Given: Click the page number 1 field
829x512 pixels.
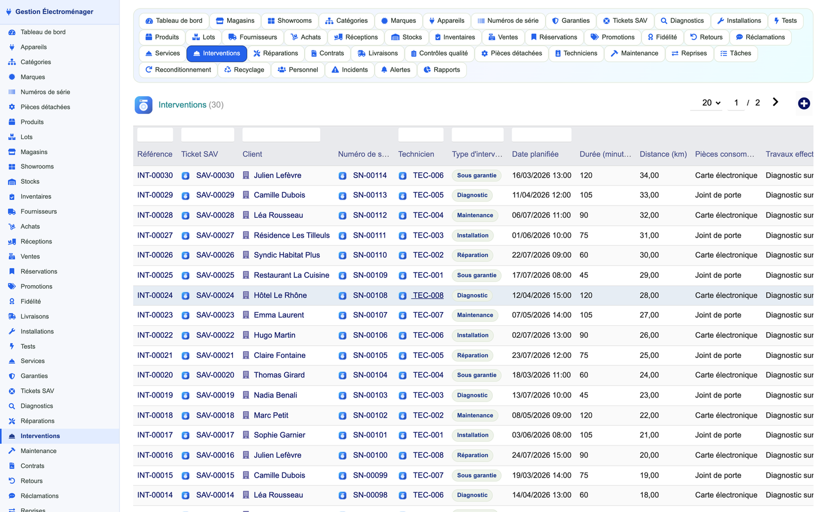Looking at the screenshot, I should point(736,103).
